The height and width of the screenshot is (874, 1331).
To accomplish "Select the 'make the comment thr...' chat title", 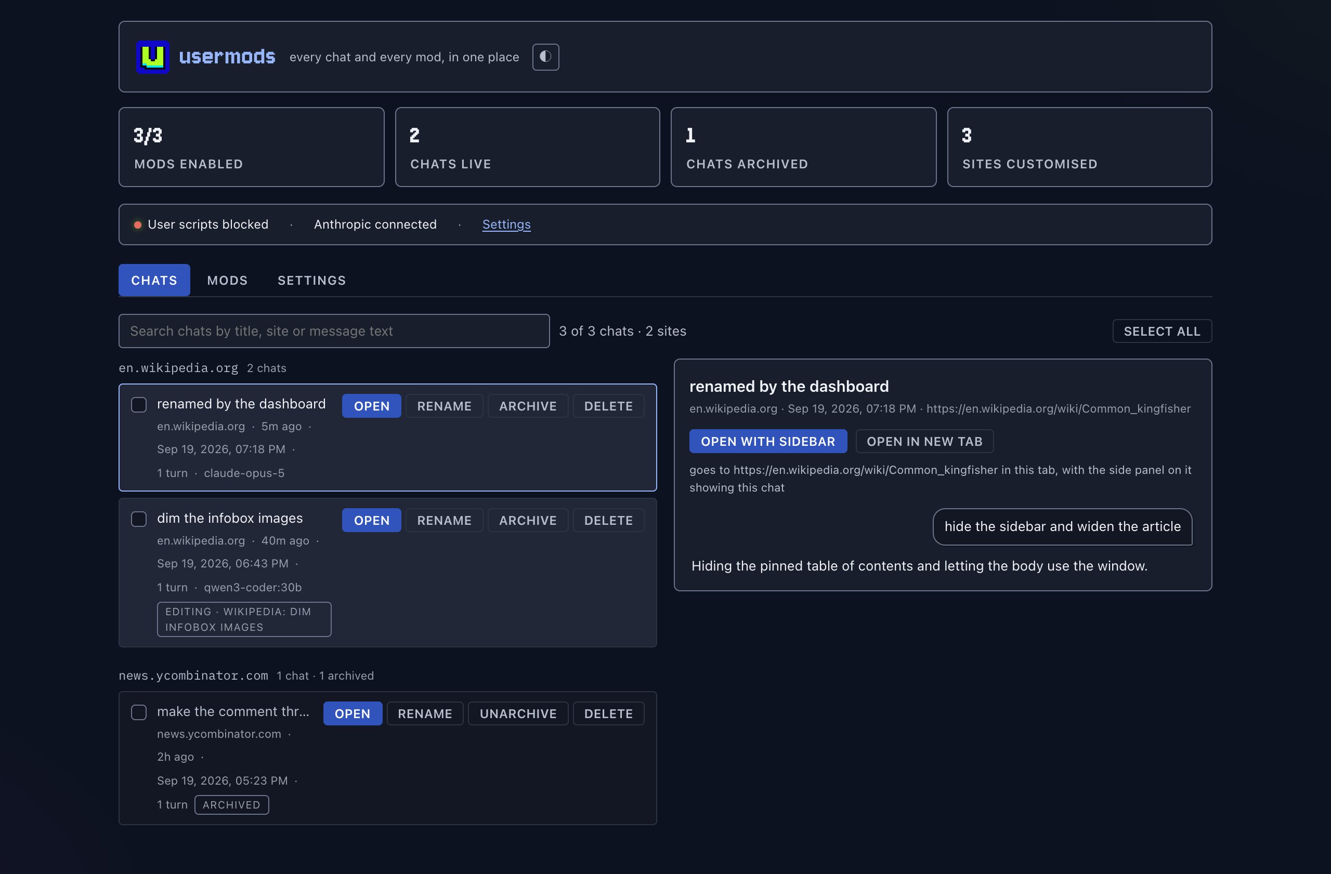I will tap(233, 711).
